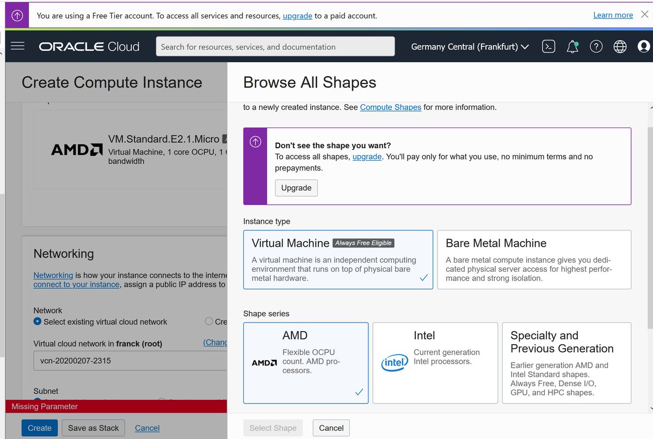Select the Bare Metal Machine instance type

534,259
